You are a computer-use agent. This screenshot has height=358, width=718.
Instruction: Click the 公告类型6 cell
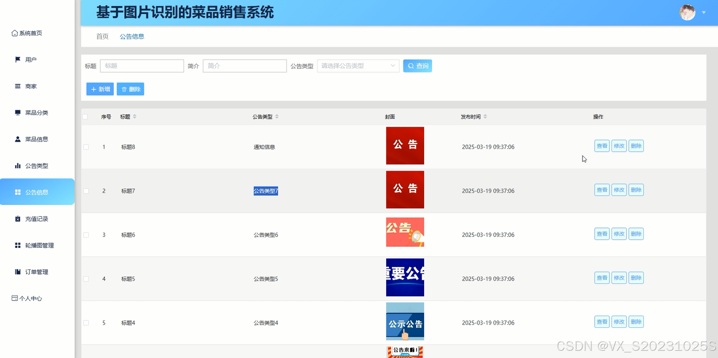click(x=266, y=235)
